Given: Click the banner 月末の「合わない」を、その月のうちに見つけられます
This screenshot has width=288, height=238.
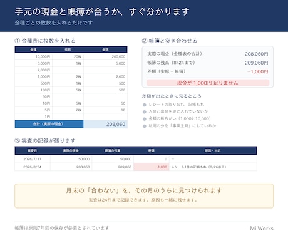Looking at the screenshot, I should (x=144, y=190).
